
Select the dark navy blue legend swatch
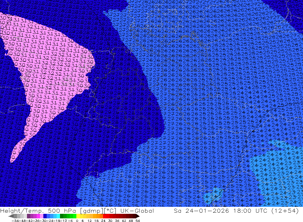[45, 216]
